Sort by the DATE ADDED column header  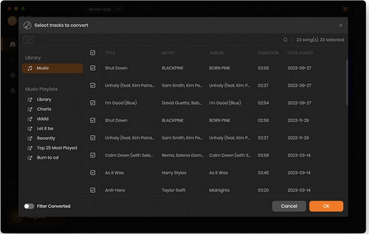click(x=300, y=53)
